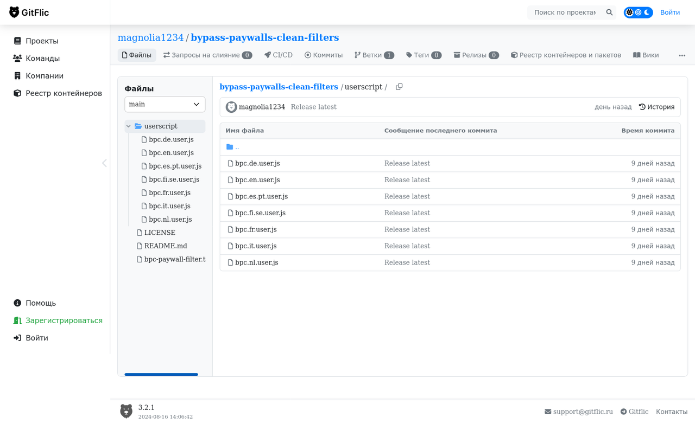Click support@gitflic.ru email link
This screenshot has height=424, width=695.
point(579,412)
